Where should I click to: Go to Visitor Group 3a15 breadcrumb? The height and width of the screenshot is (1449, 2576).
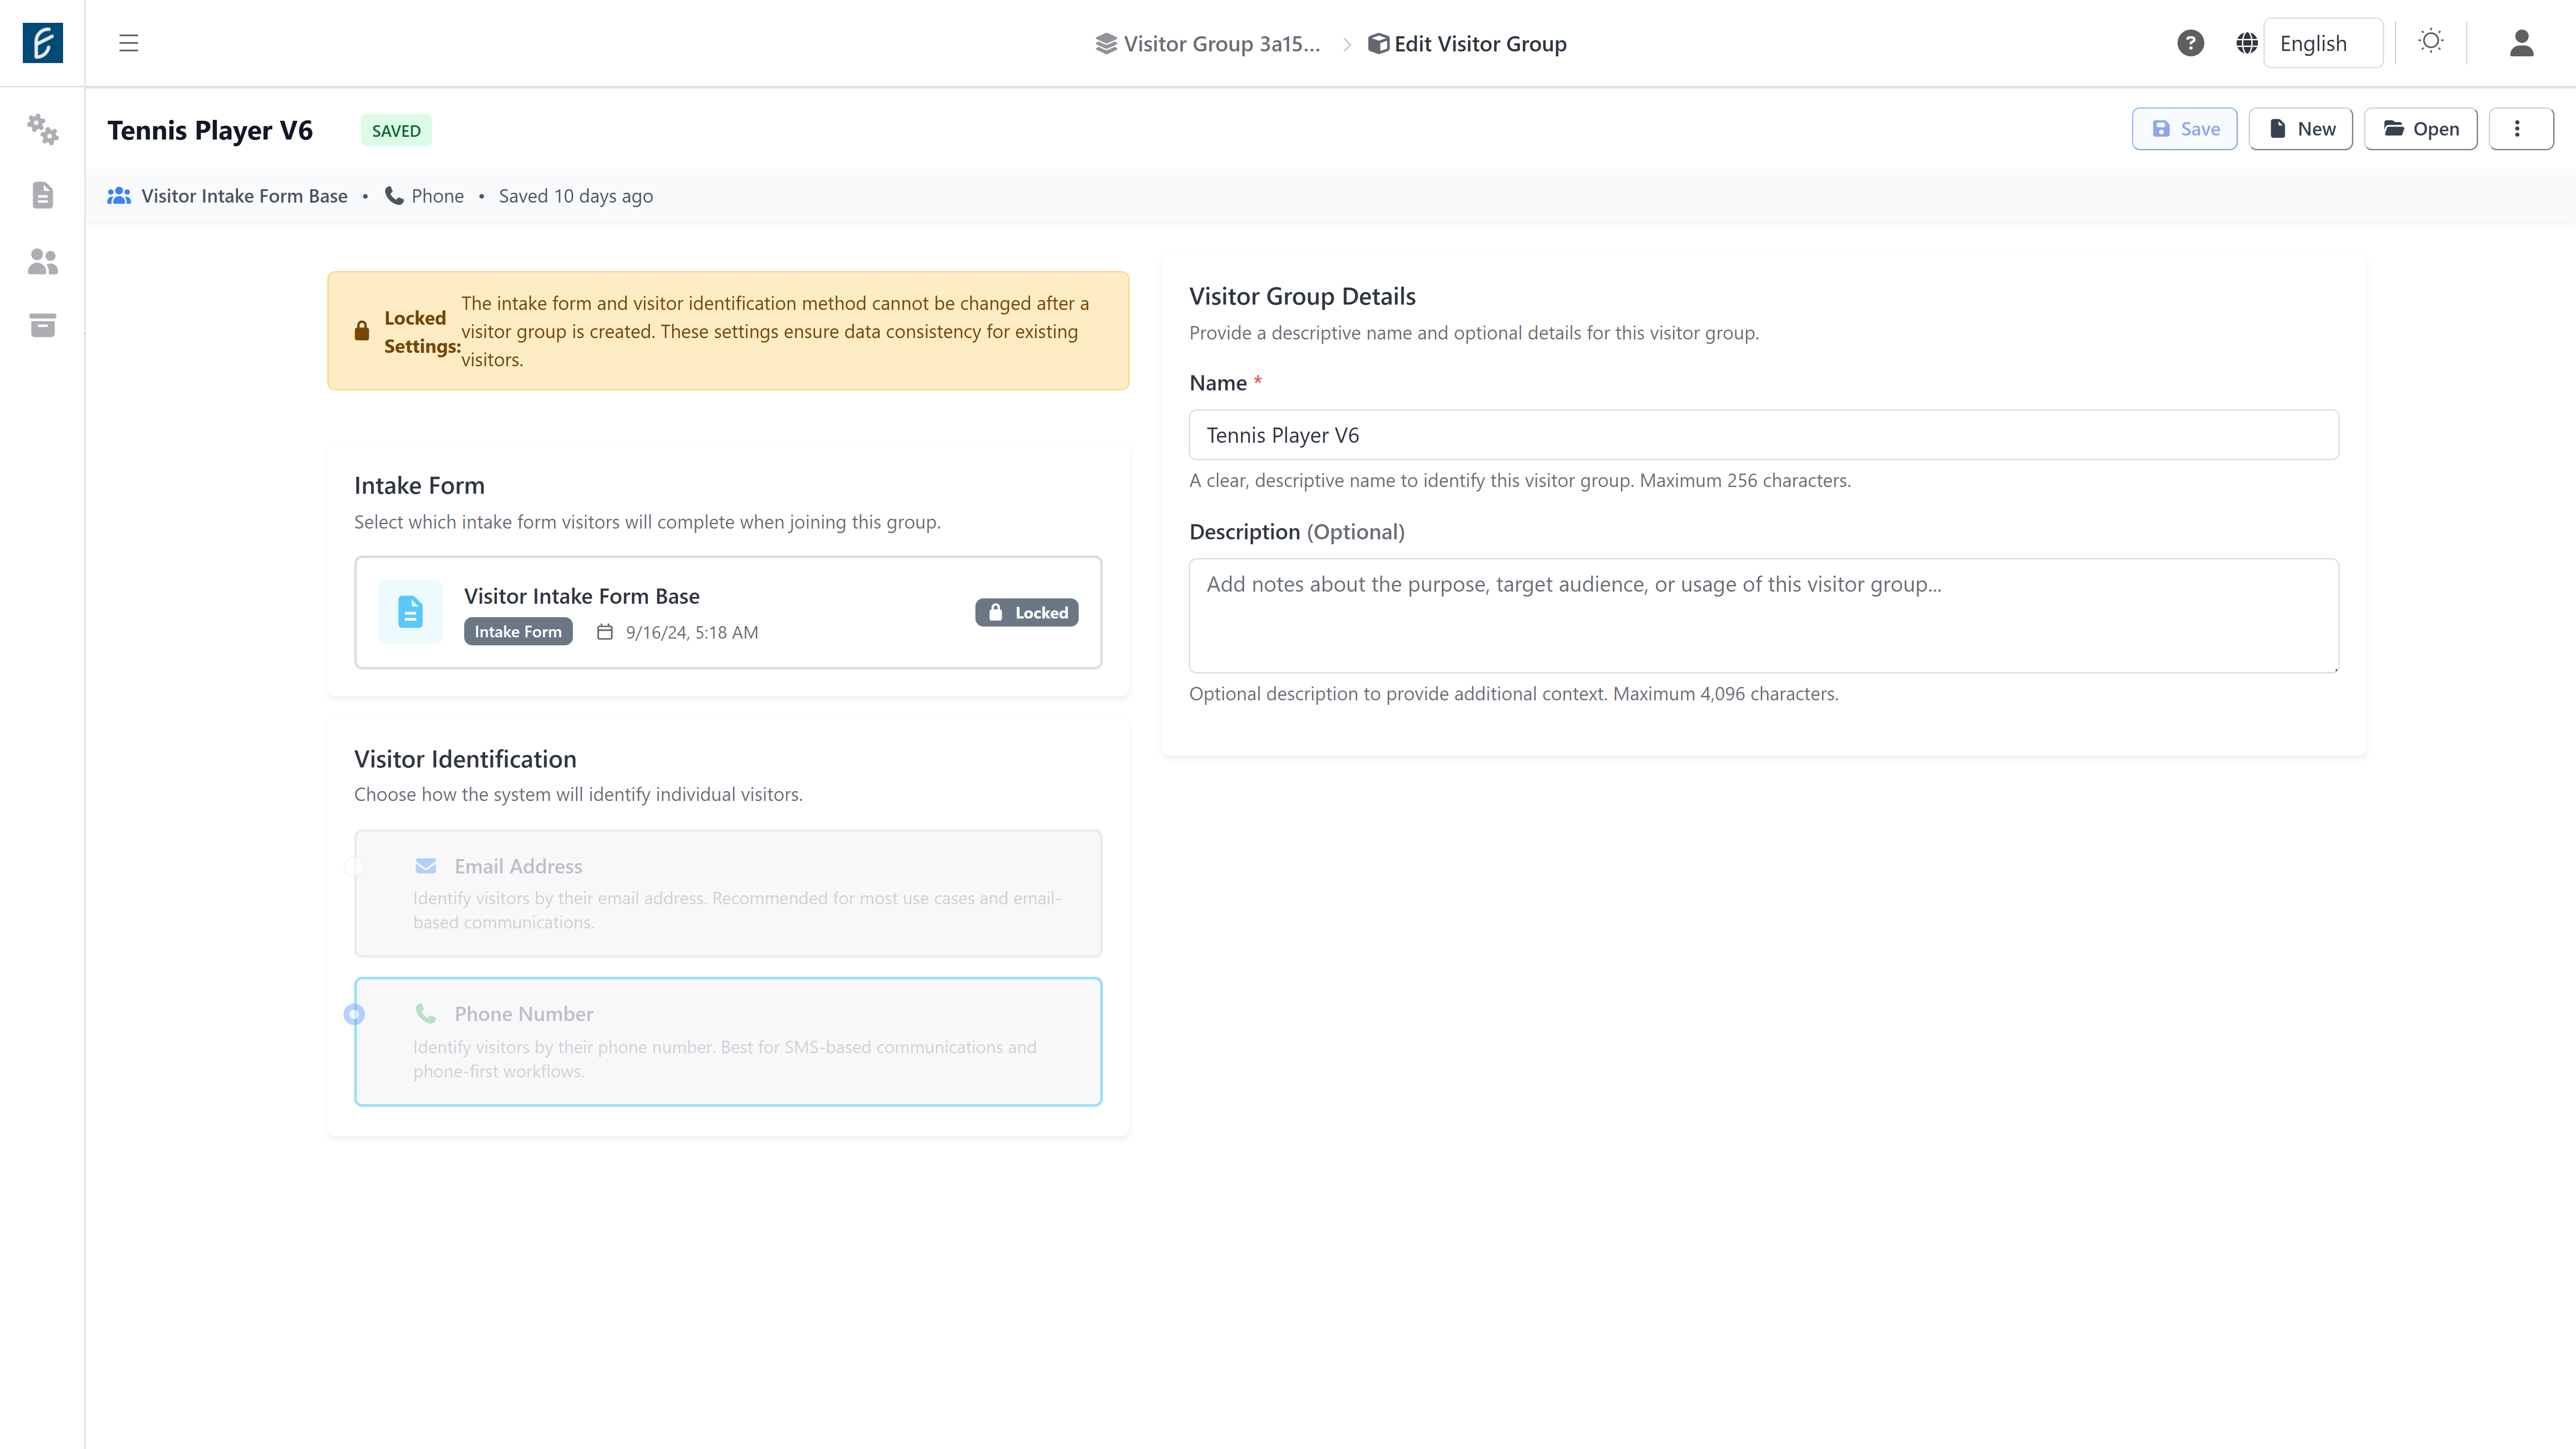click(1208, 44)
